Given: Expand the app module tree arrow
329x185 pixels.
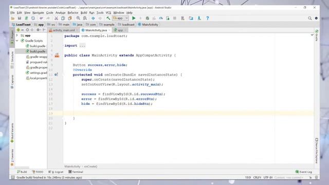Looking at the screenshot, I should click(17, 35).
